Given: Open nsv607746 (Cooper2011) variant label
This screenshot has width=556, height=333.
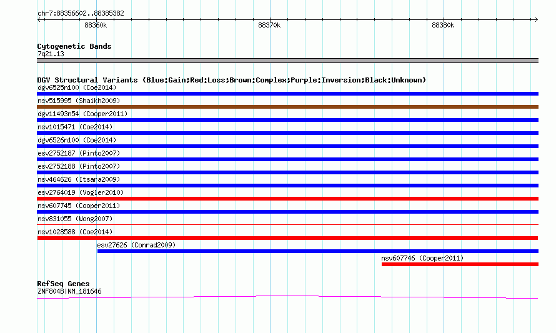Looking at the screenshot, I should tap(422, 258).
